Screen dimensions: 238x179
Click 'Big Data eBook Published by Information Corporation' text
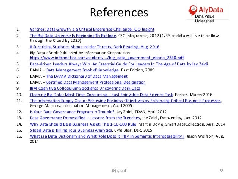(81, 53)
